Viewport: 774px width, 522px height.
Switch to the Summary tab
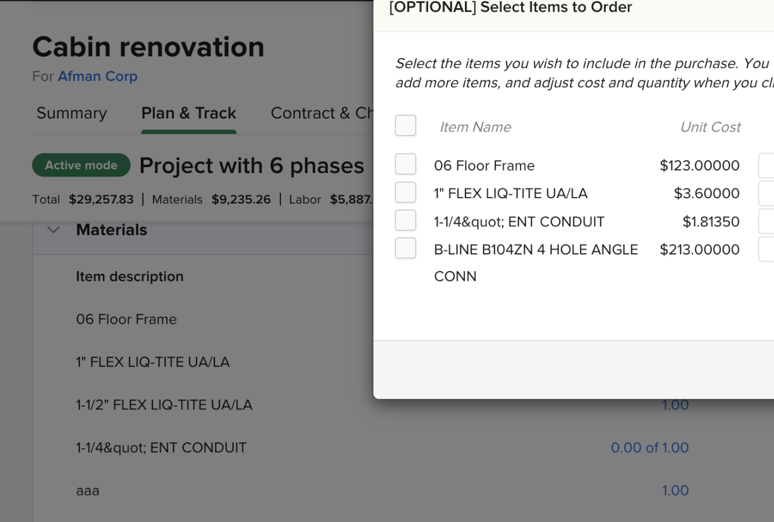71,113
